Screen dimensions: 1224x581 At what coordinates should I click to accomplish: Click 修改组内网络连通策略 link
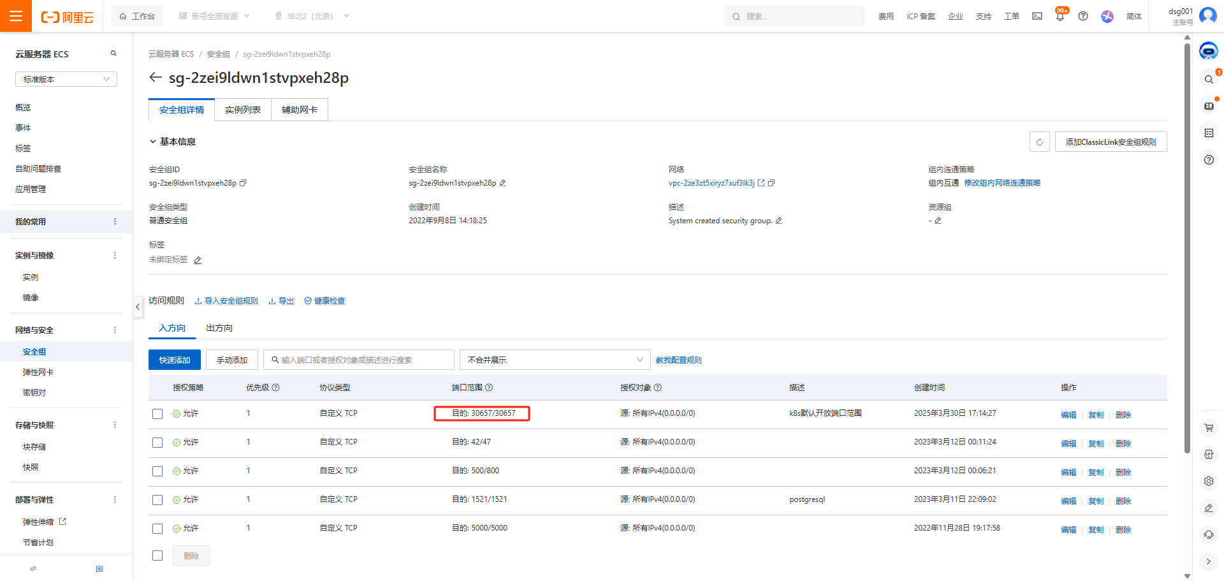click(1002, 183)
